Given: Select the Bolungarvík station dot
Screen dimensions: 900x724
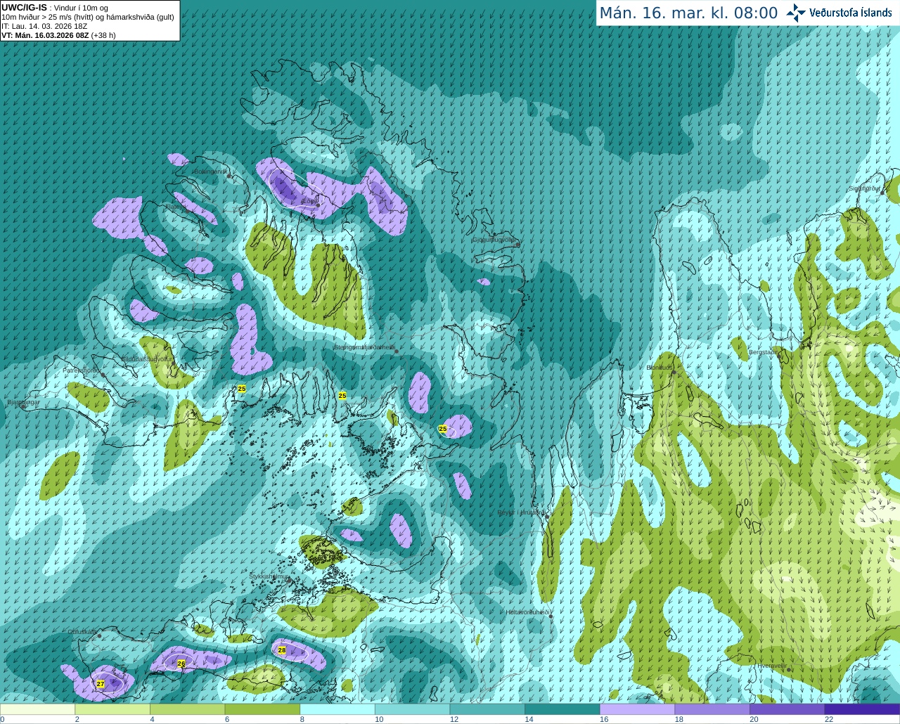Looking at the screenshot, I should click(x=229, y=176).
